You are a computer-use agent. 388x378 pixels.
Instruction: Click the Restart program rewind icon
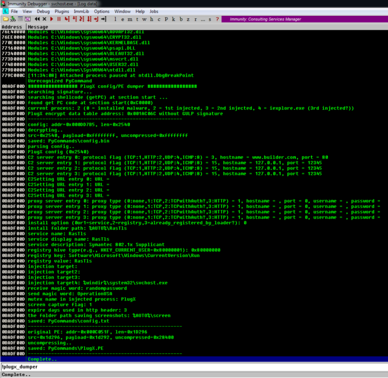coord(37,19)
